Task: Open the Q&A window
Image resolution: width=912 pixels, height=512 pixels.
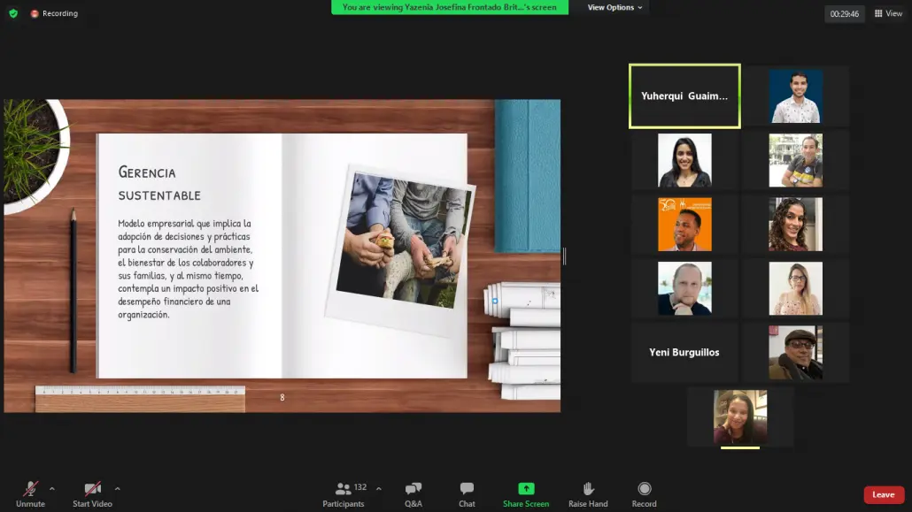Action: 413,494
